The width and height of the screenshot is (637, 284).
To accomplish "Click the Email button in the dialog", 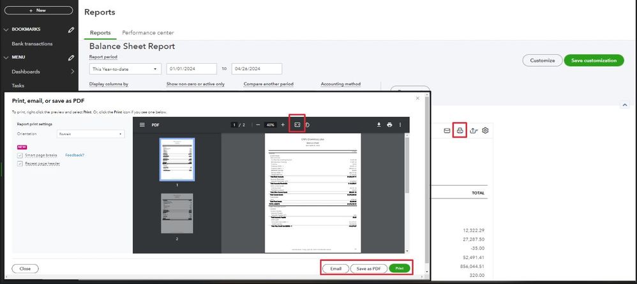I will 336,269.
